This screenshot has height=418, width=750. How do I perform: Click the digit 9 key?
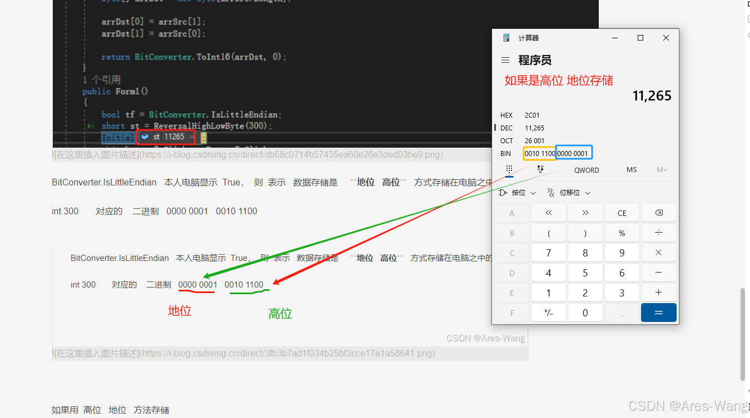(x=622, y=253)
